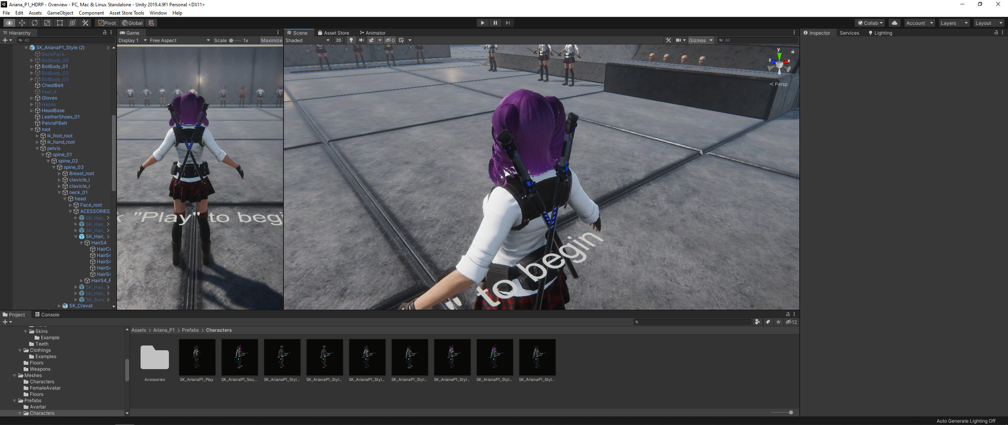Screen dimensions: 1008x425
Task: Toggle Pivot/Center handle position
Action: click(x=107, y=23)
